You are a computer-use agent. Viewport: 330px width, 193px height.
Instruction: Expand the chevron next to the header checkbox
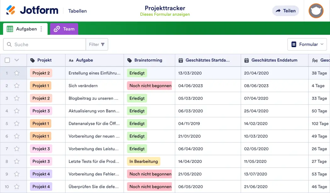17,60
